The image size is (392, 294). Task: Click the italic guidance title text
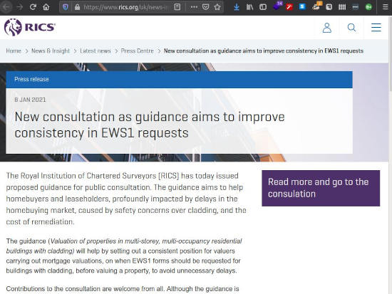(x=124, y=246)
